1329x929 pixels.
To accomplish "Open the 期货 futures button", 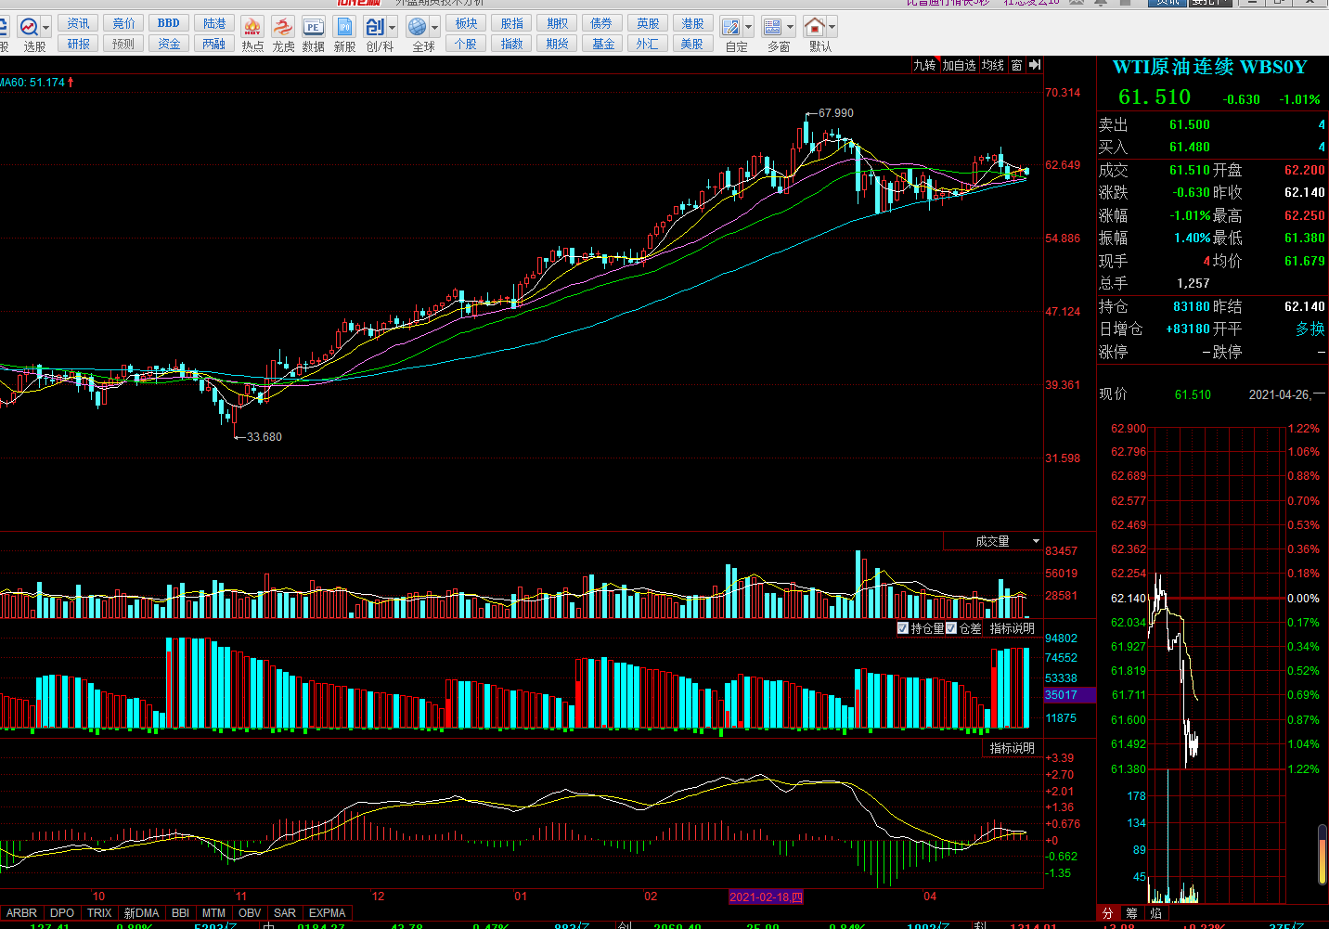I will 557,44.
